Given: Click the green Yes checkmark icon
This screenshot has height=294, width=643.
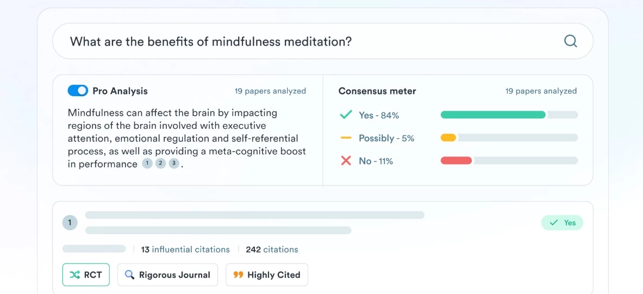Looking at the screenshot, I should [346, 115].
